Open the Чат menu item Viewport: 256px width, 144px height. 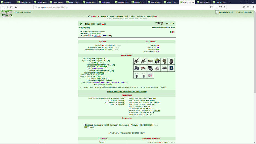156,16
